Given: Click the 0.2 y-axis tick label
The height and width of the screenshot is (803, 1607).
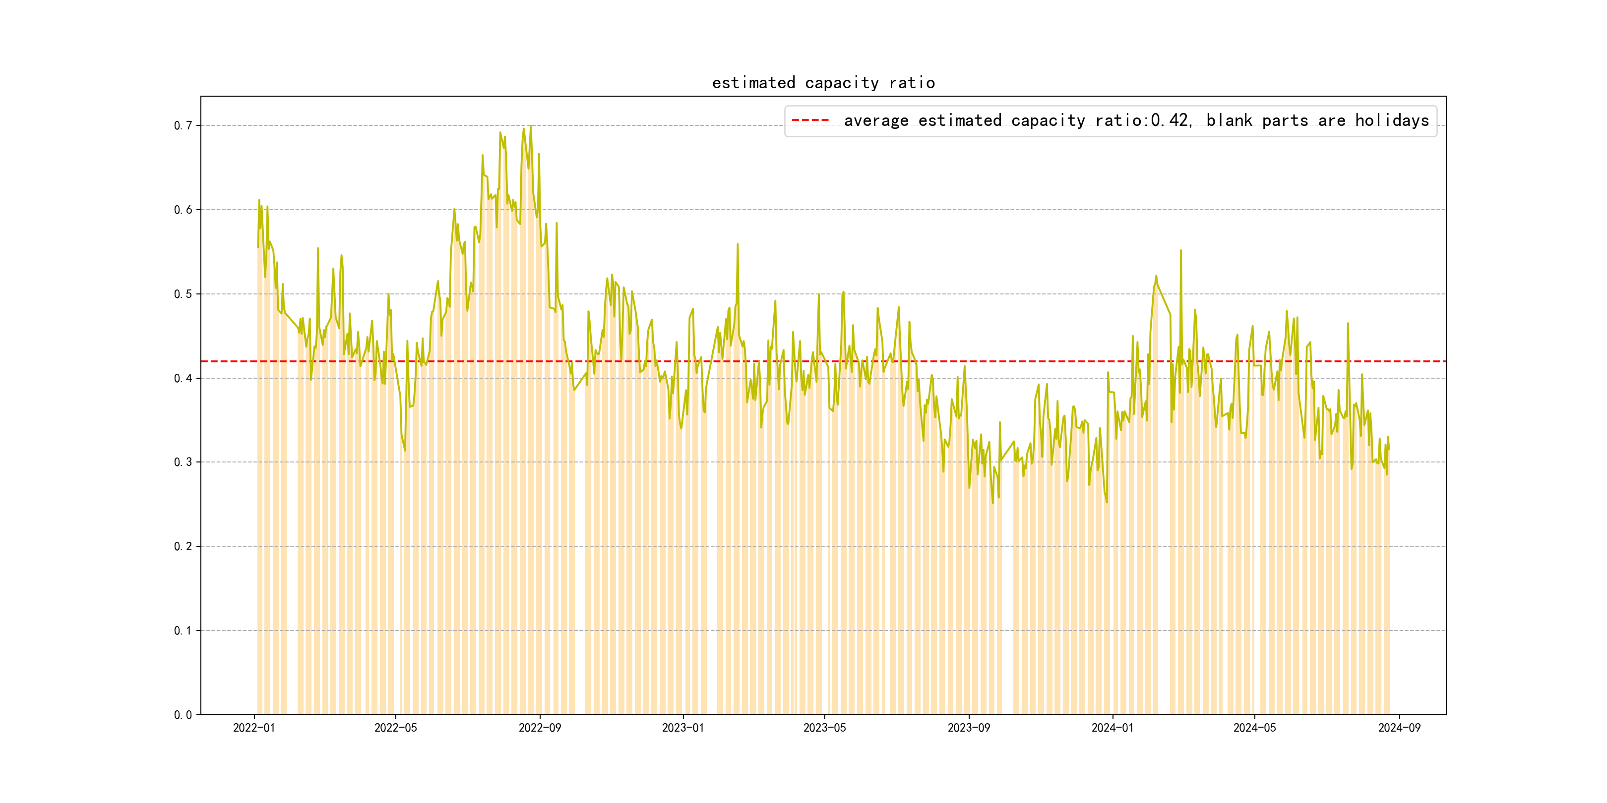Looking at the screenshot, I should tap(183, 547).
